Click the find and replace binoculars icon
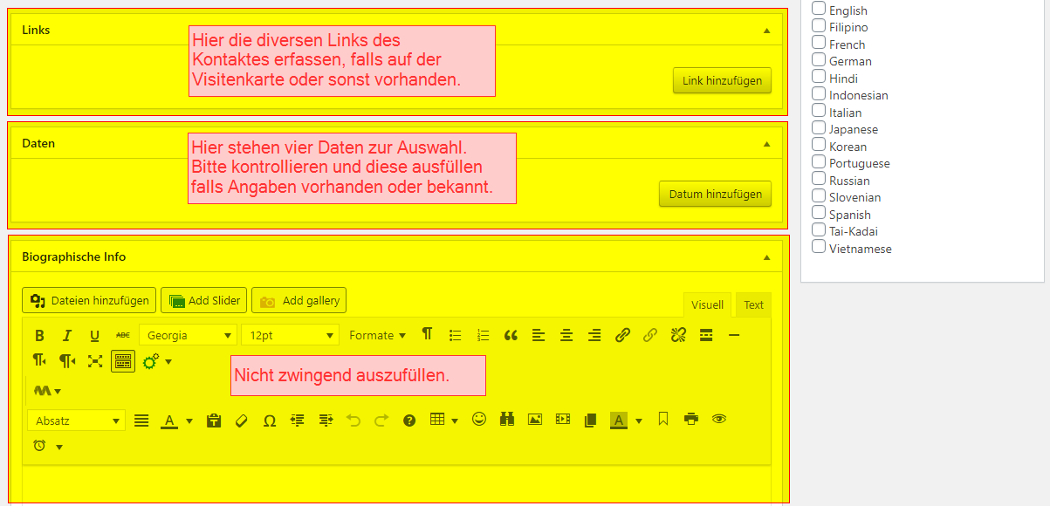 coord(507,420)
